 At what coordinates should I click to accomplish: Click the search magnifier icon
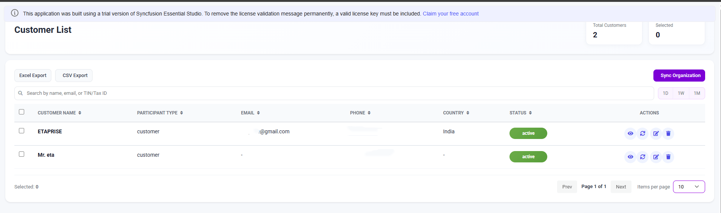[20, 93]
